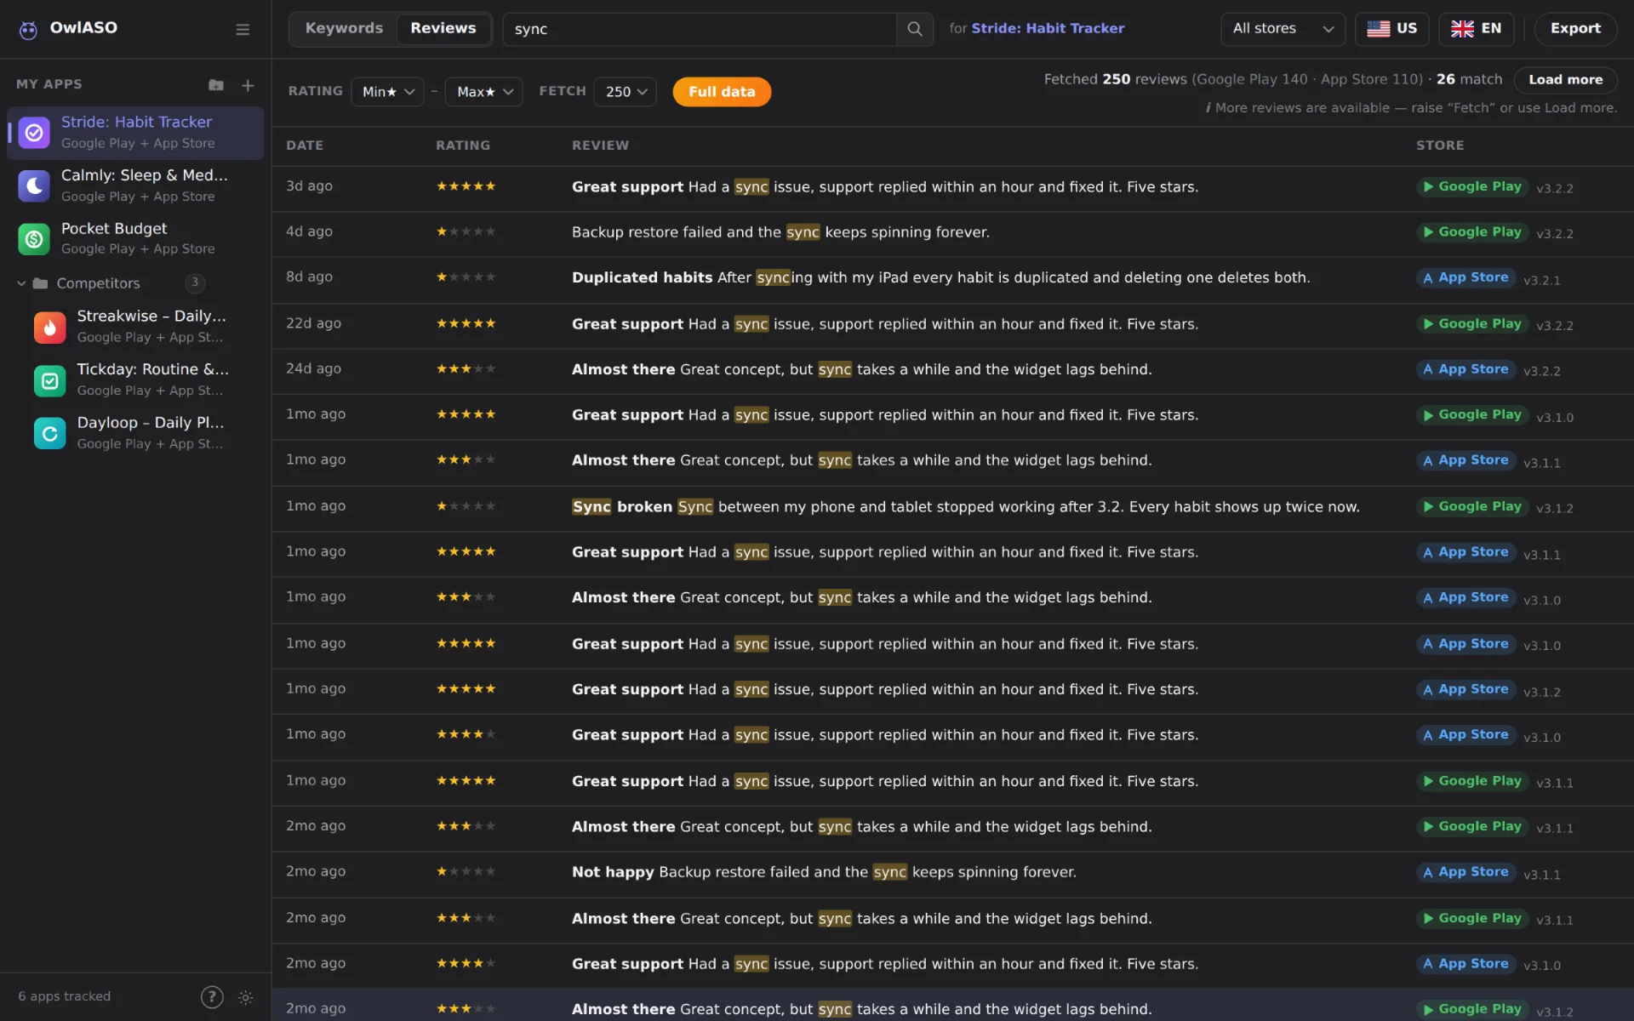Click the search magnifier icon

[915, 29]
